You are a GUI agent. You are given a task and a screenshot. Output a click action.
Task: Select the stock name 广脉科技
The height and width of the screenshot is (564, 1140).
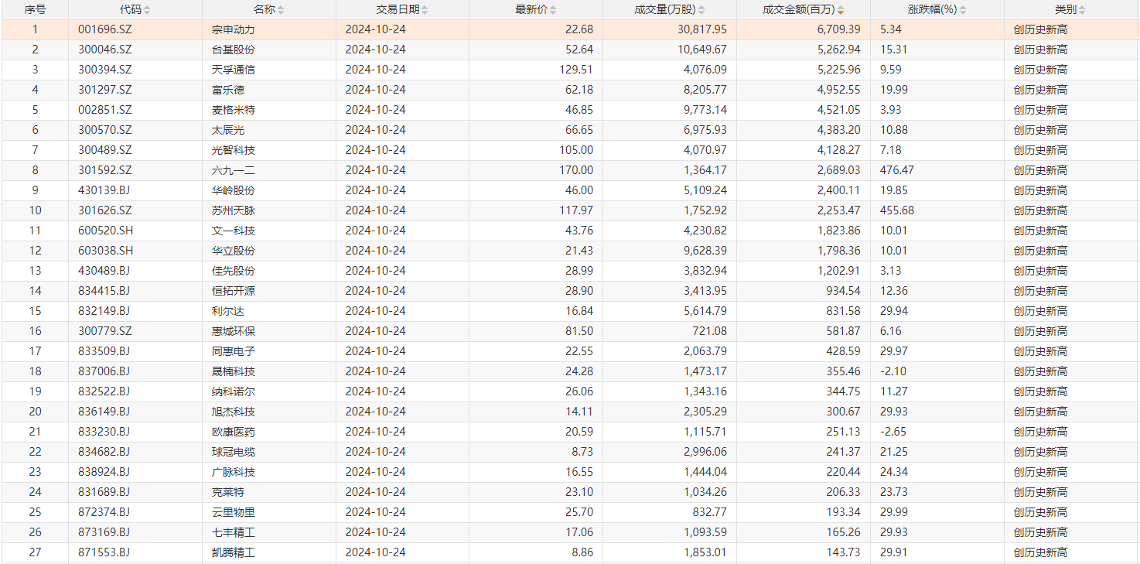[x=234, y=472]
